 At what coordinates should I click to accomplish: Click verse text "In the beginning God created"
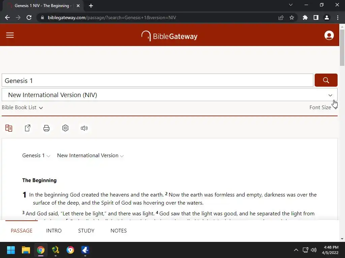pyautogui.click(x=62, y=195)
